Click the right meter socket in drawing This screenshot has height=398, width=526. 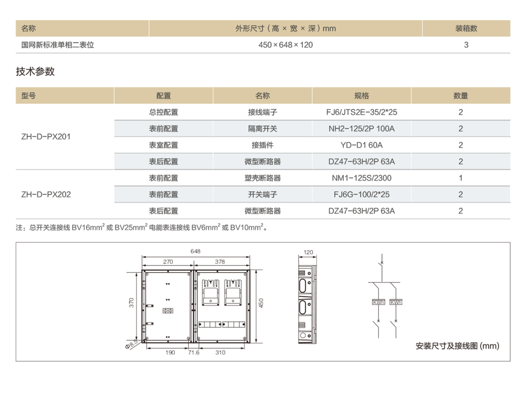tap(233, 292)
